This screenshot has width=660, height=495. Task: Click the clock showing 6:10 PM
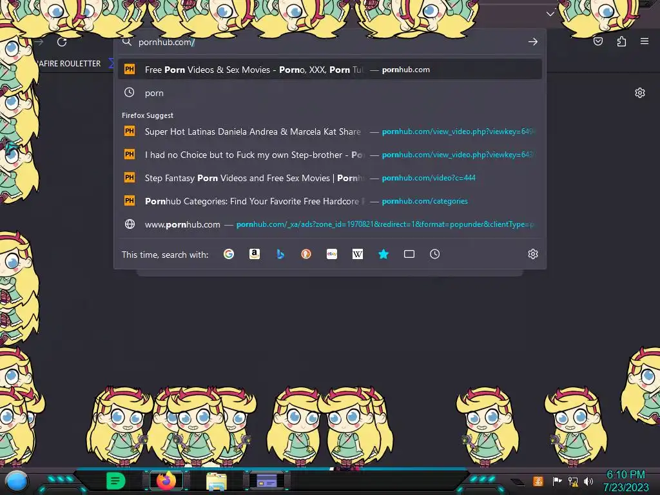625,474
